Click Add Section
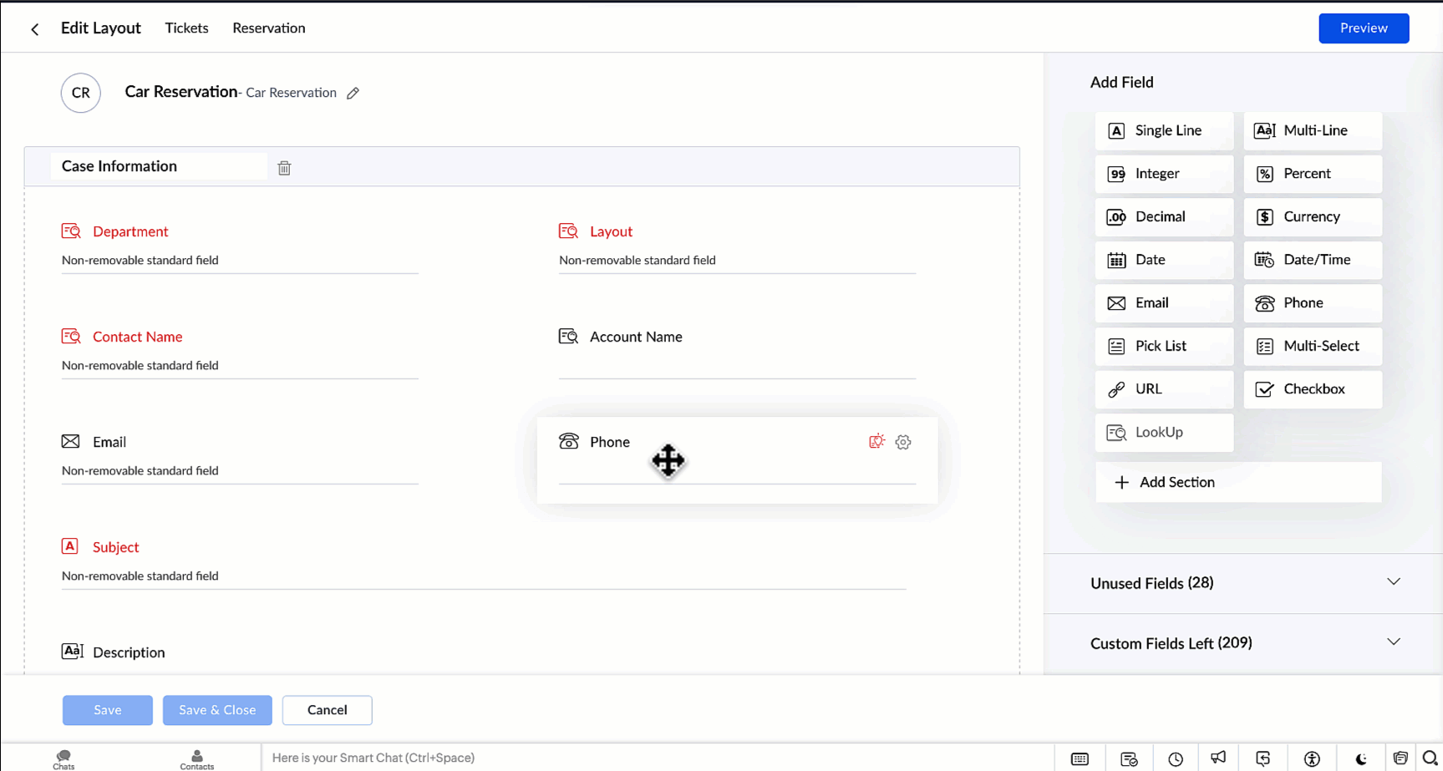 pyautogui.click(x=1238, y=482)
